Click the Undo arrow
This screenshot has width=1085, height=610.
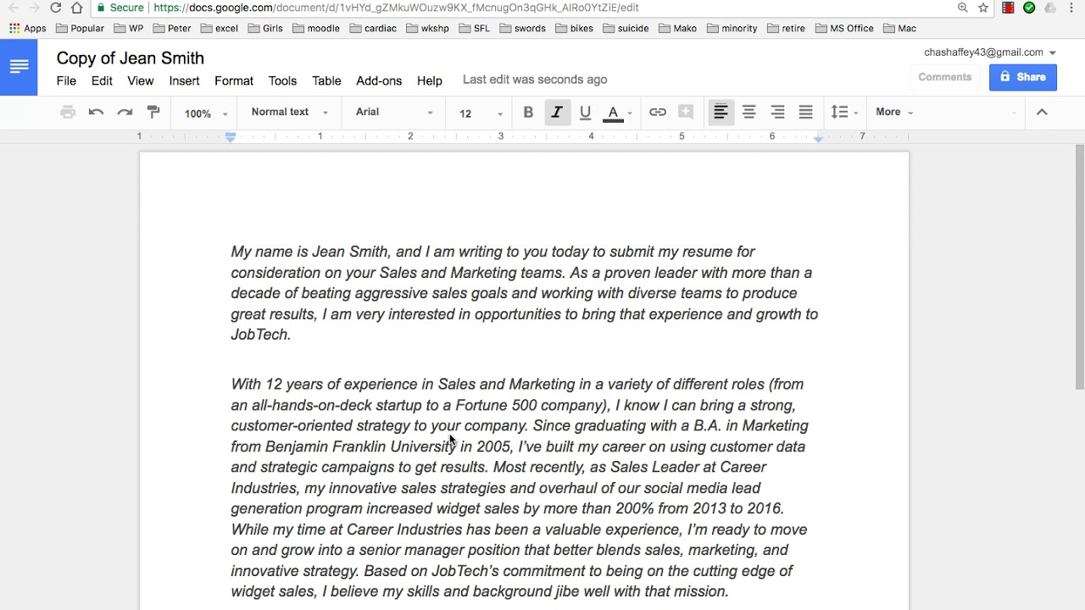click(96, 112)
